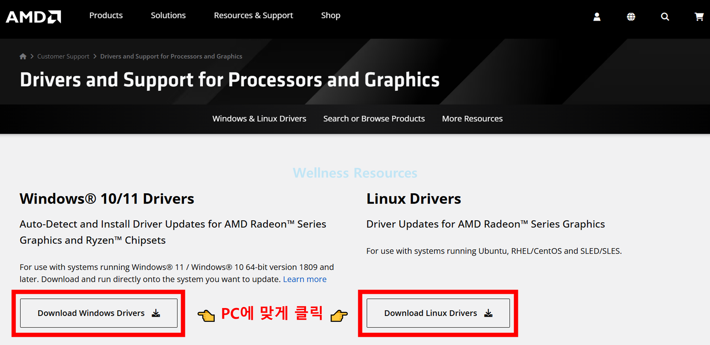This screenshot has height=345, width=710.
Task: Open the search magnifier icon
Action: coord(665,17)
